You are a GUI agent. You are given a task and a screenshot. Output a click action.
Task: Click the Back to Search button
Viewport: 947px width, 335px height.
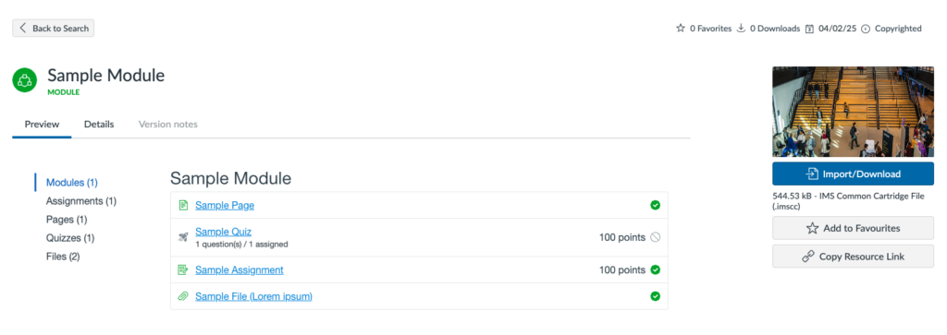click(53, 29)
